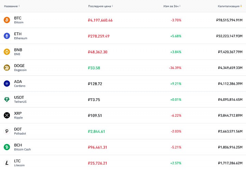The width and height of the screenshot is (246, 170).
Task: Click the TetherUS green logo icon
Action: [x=7, y=99]
